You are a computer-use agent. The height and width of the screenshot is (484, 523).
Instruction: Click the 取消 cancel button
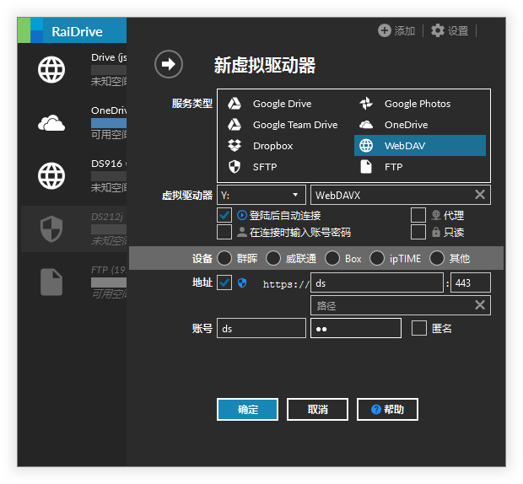tap(317, 410)
